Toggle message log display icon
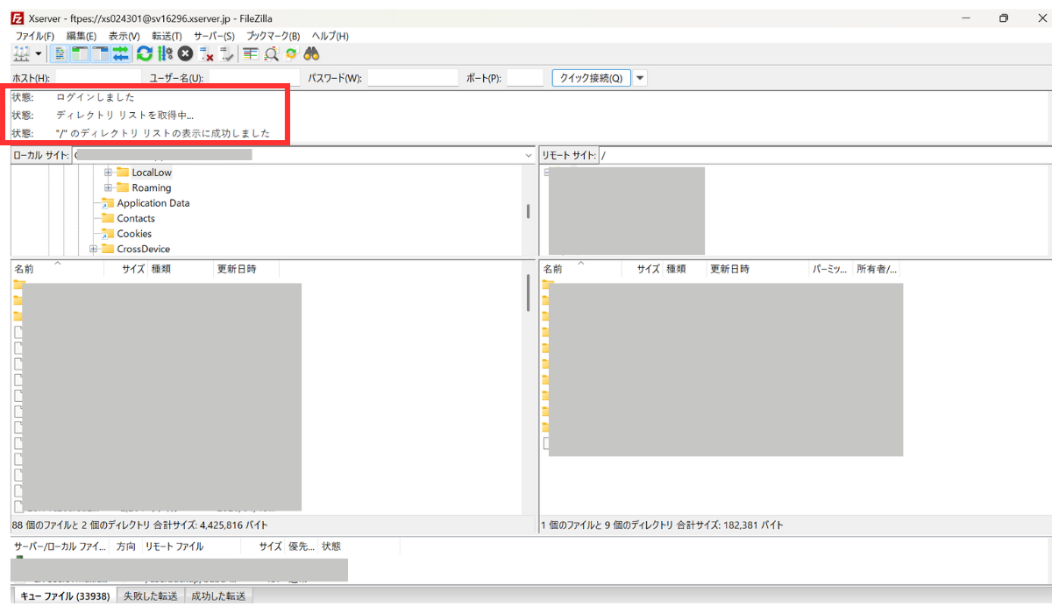 60,54
